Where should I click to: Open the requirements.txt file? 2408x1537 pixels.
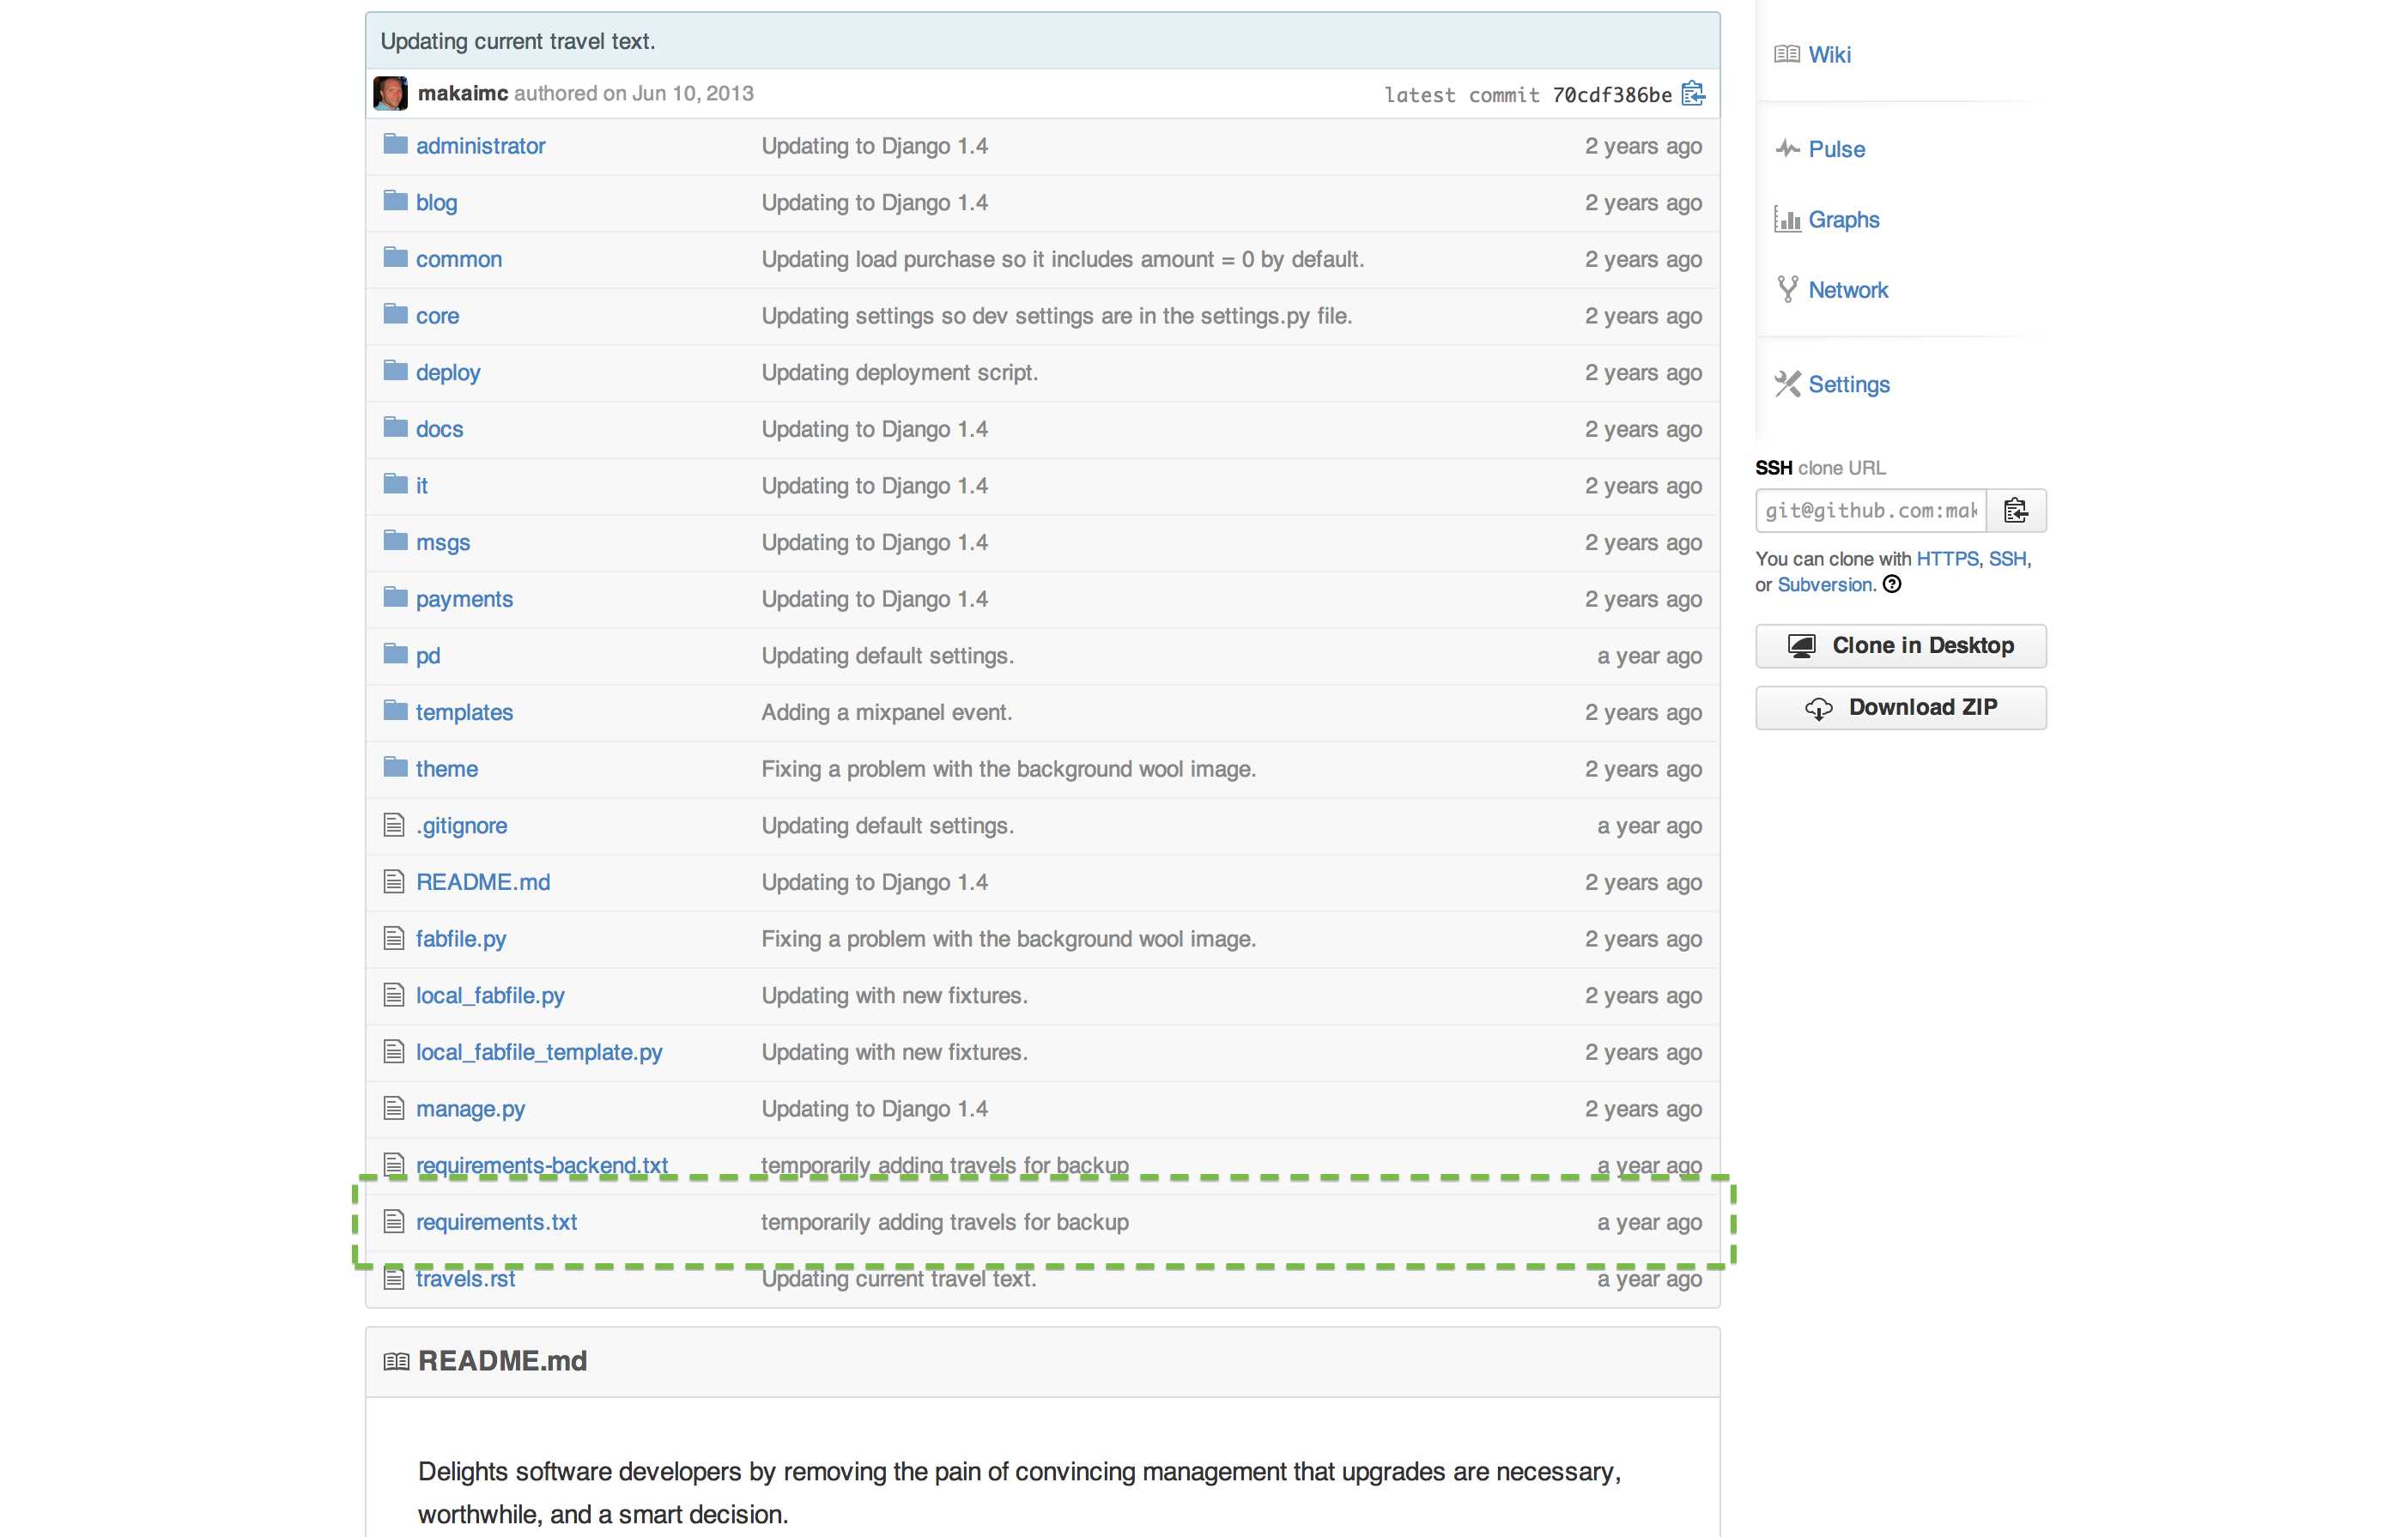click(x=496, y=1222)
